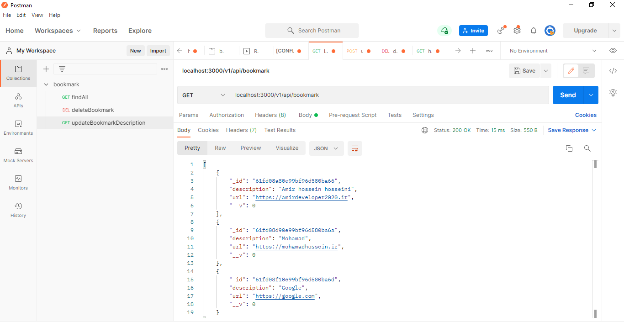This screenshot has width=624, height=322.
Task: Open the lightbulb info panel icon
Action: click(613, 92)
